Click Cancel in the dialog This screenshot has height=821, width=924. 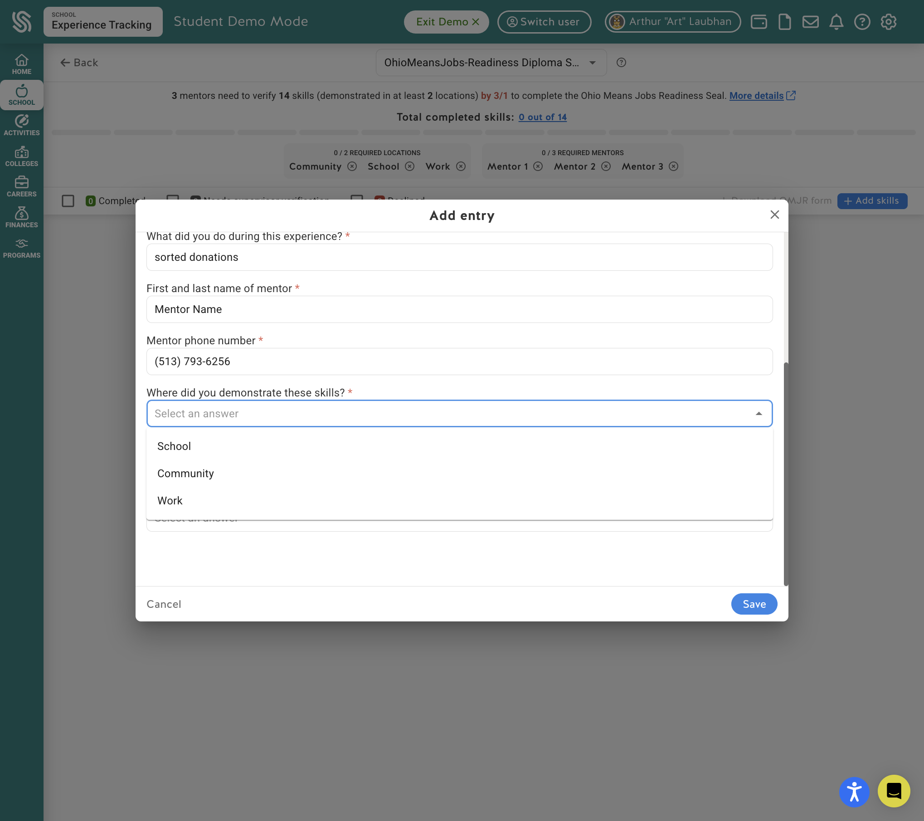(x=164, y=604)
